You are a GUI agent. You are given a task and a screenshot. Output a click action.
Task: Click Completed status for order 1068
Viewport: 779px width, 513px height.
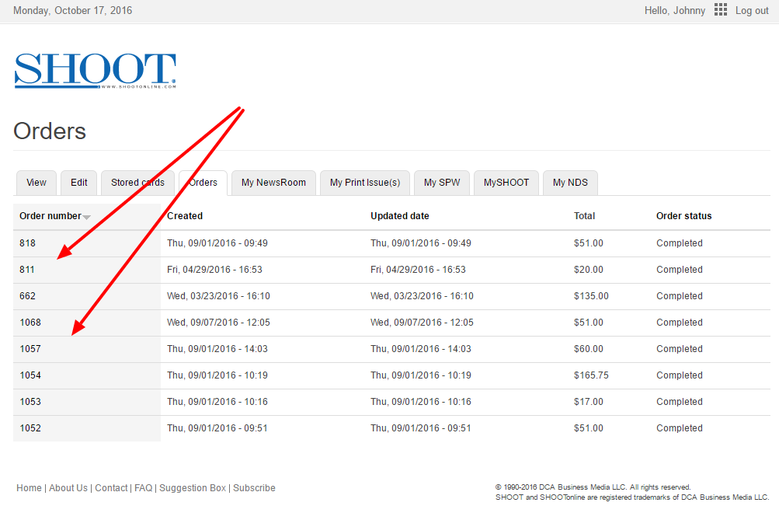pyautogui.click(x=679, y=322)
